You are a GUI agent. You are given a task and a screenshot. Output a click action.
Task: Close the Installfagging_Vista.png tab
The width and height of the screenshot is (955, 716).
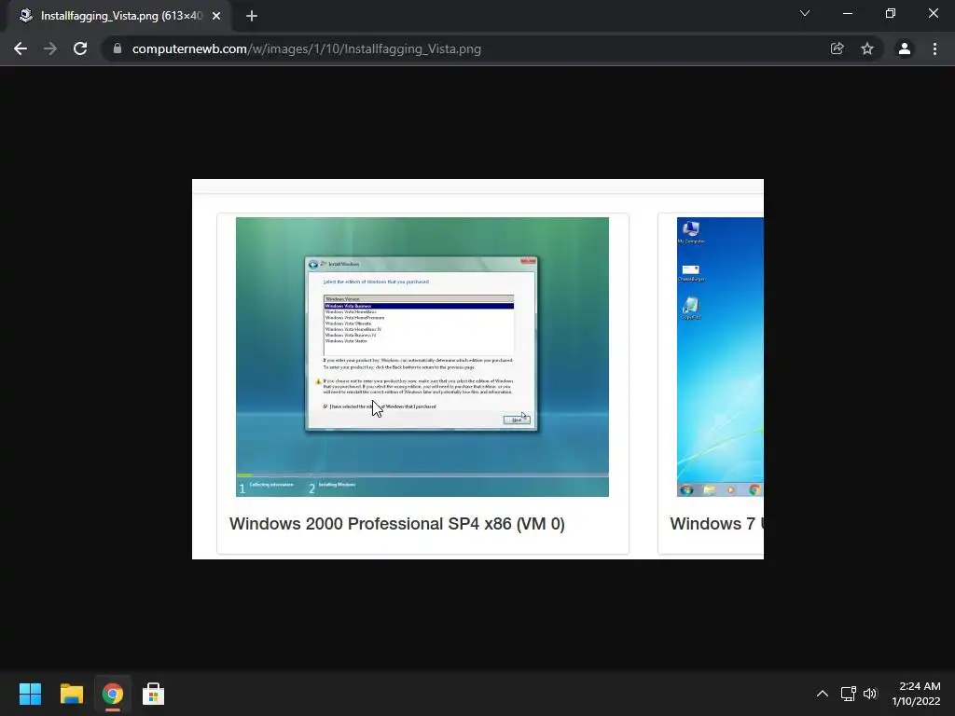(216, 16)
